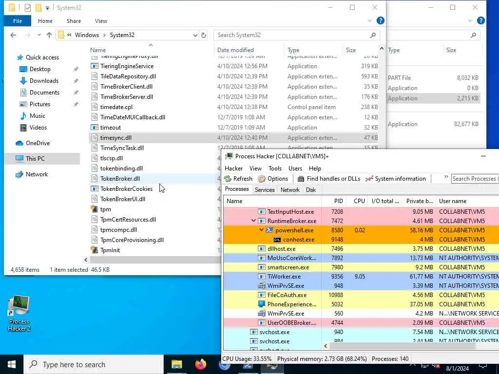
Task: Switch to the Services tab
Action: [265, 190]
